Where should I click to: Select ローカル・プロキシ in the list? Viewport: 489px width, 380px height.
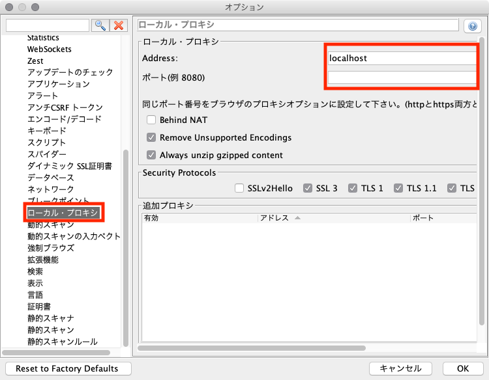pyautogui.click(x=63, y=213)
